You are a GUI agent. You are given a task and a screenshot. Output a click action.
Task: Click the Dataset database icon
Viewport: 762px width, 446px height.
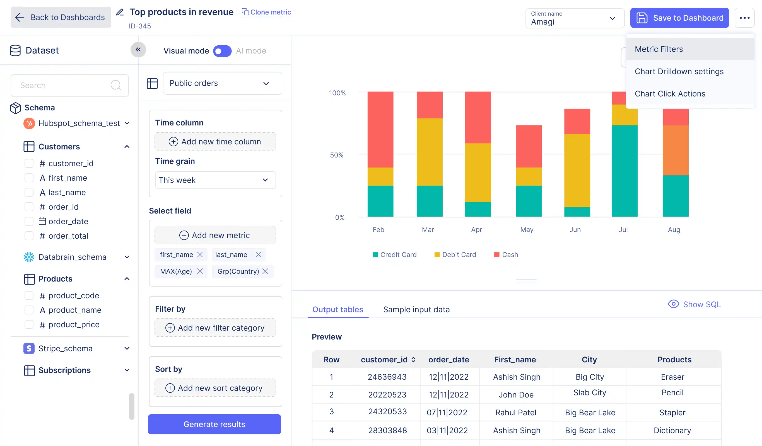tap(15, 50)
